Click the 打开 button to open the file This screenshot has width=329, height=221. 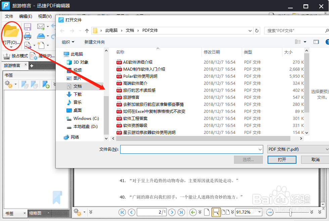point(282,160)
